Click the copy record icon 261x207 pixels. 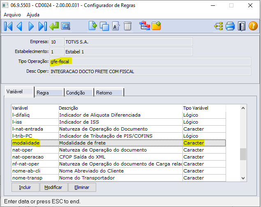pyautogui.click(x=104, y=26)
